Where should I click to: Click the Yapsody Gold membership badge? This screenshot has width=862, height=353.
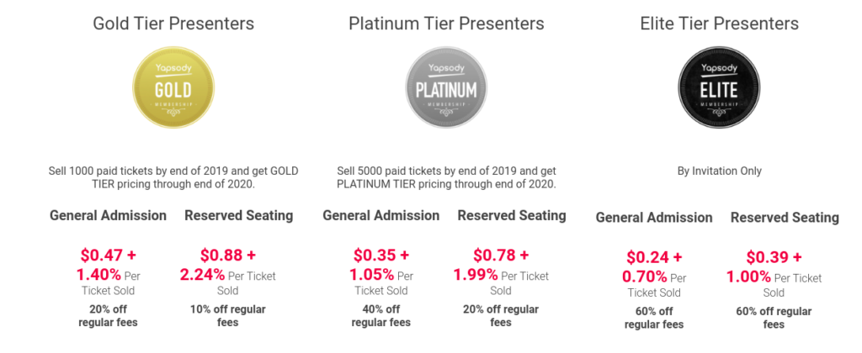tap(173, 90)
